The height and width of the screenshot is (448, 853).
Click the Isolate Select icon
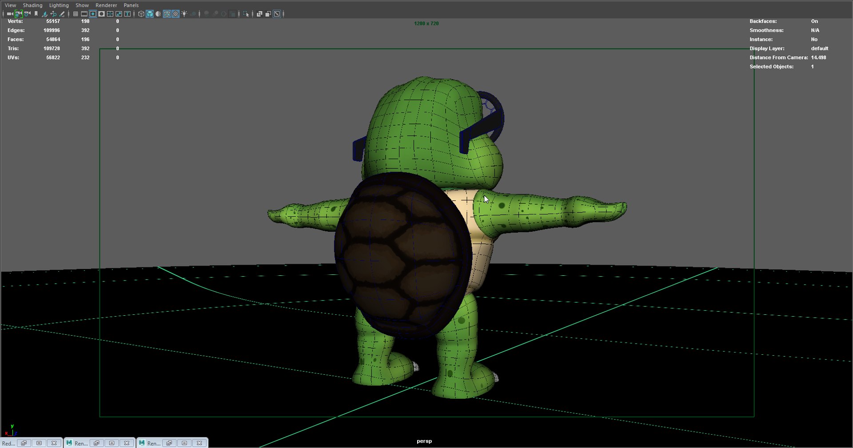(246, 14)
